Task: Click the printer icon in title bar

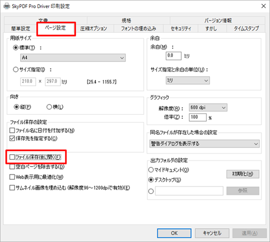Action: (7, 6)
